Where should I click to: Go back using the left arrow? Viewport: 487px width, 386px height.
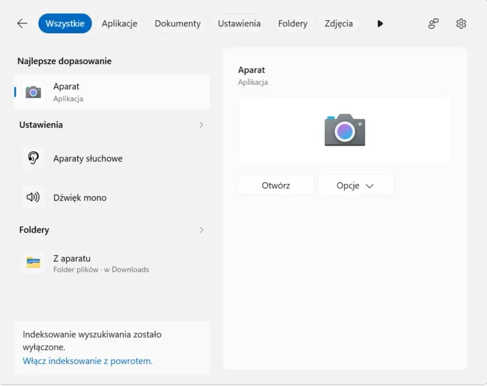(23, 23)
